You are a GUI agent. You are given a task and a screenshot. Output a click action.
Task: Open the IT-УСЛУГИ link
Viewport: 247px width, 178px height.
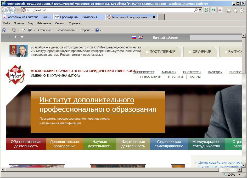pos(175,77)
